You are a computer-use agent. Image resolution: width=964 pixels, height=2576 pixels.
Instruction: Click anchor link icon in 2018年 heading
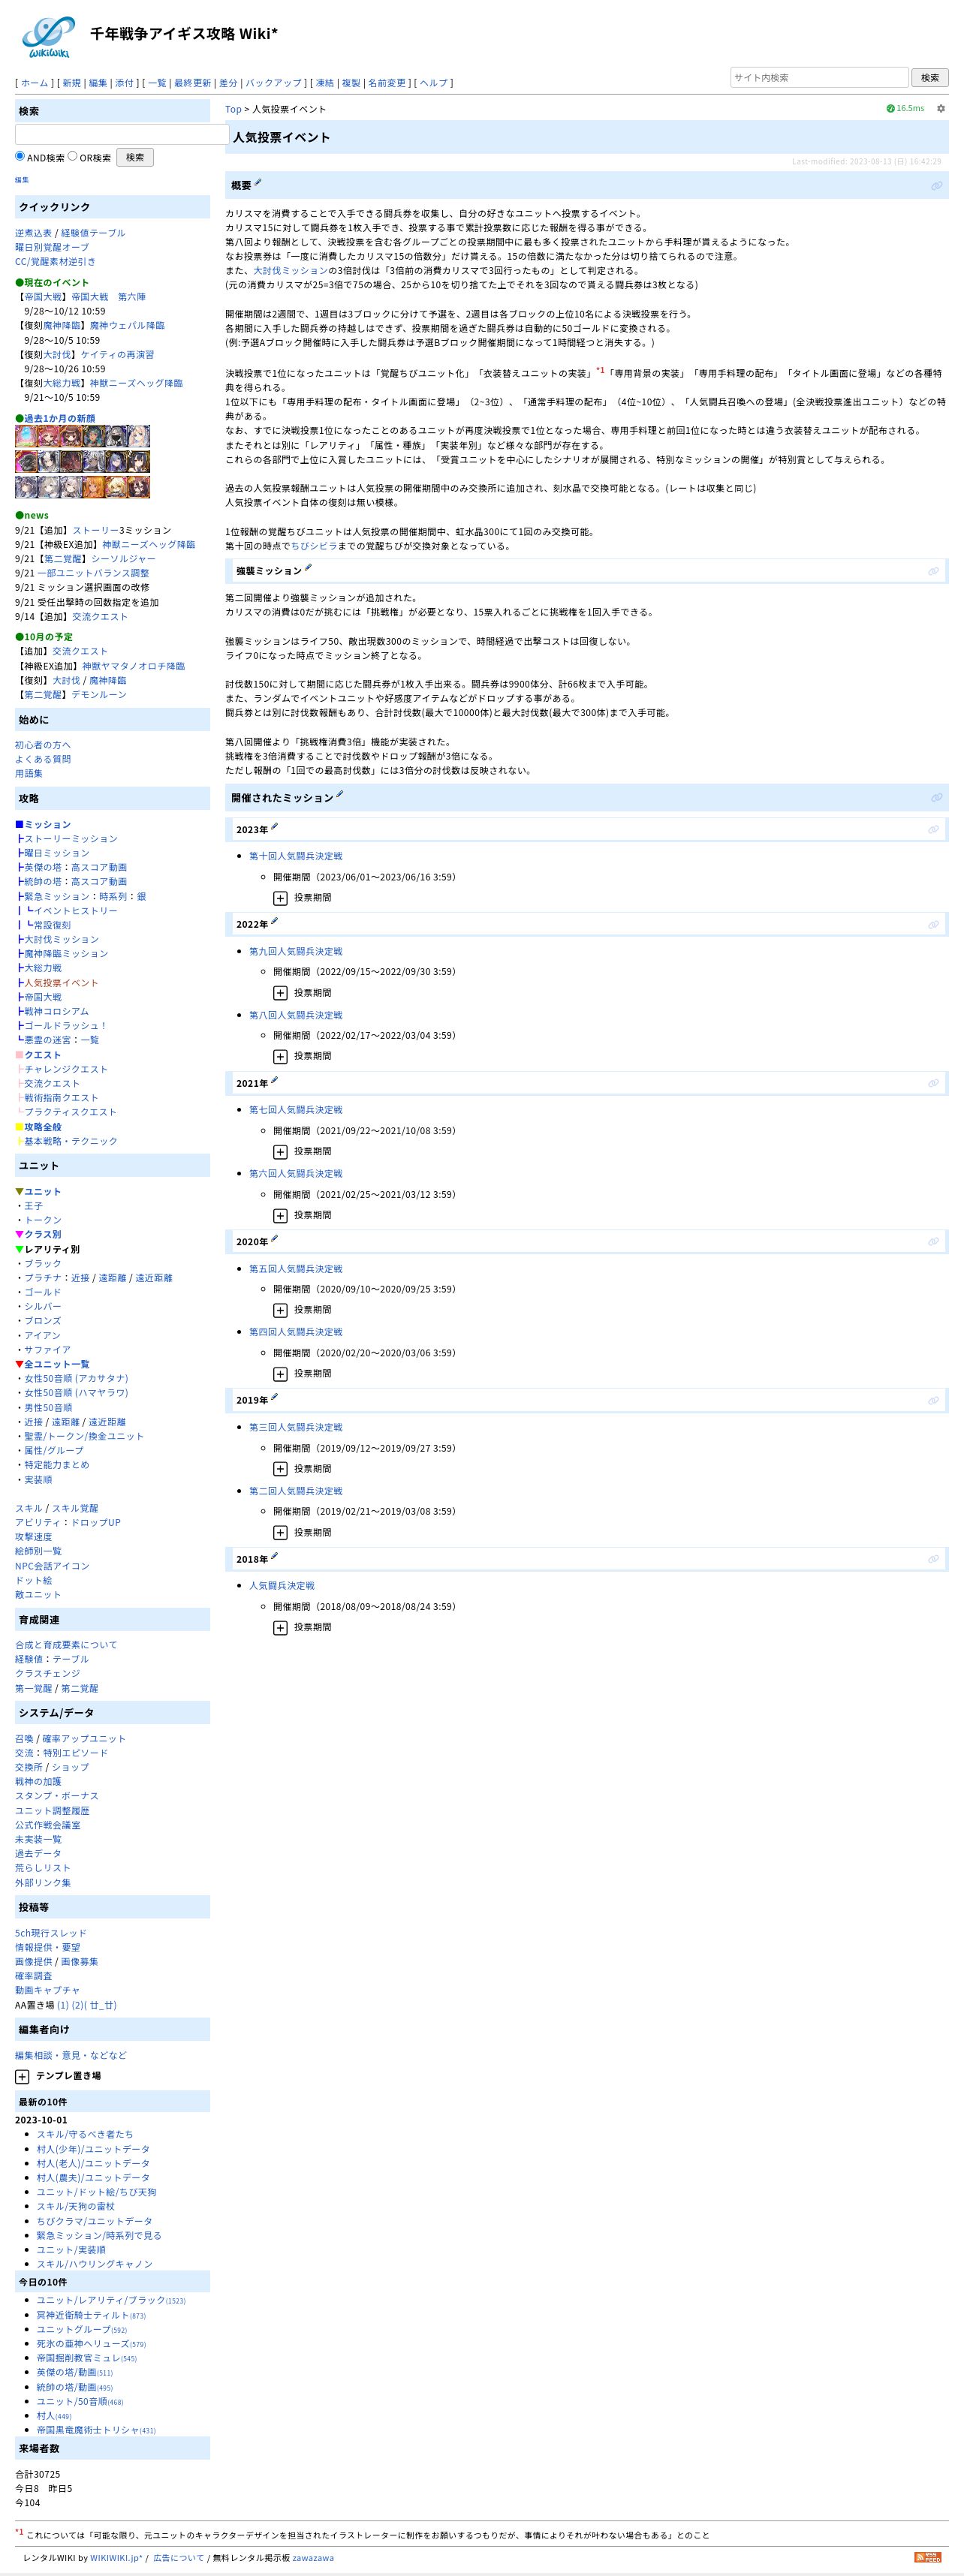933,1560
